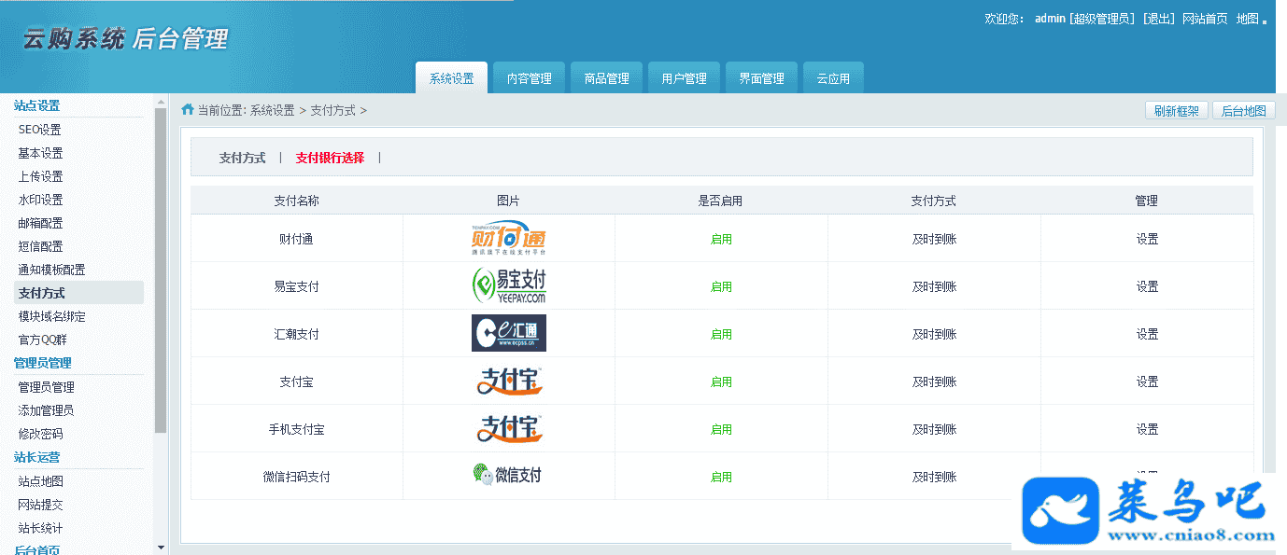Screen dimensions: 1287x555
Task: Open 设置 for 易宝支付
Action: point(1147,286)
